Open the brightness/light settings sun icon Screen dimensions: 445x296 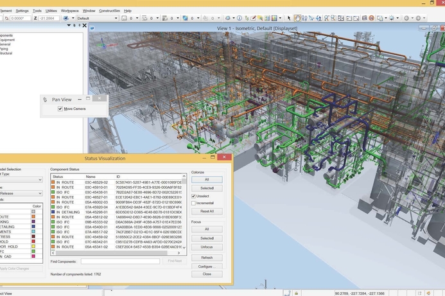[x=392, y=18]
